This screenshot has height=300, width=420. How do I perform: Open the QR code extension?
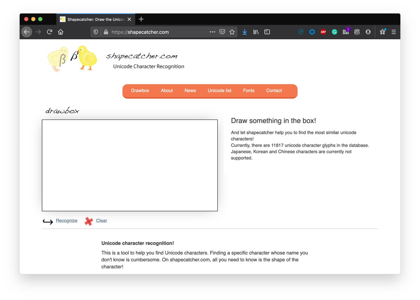tap(357, 32)
